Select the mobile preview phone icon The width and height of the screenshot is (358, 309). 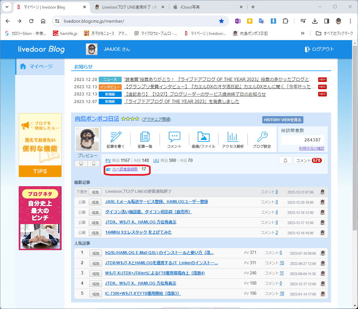(93, 164)
